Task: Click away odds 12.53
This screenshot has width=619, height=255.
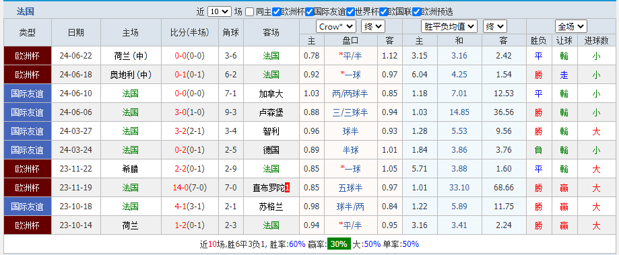Action: [x=504, y=94]
